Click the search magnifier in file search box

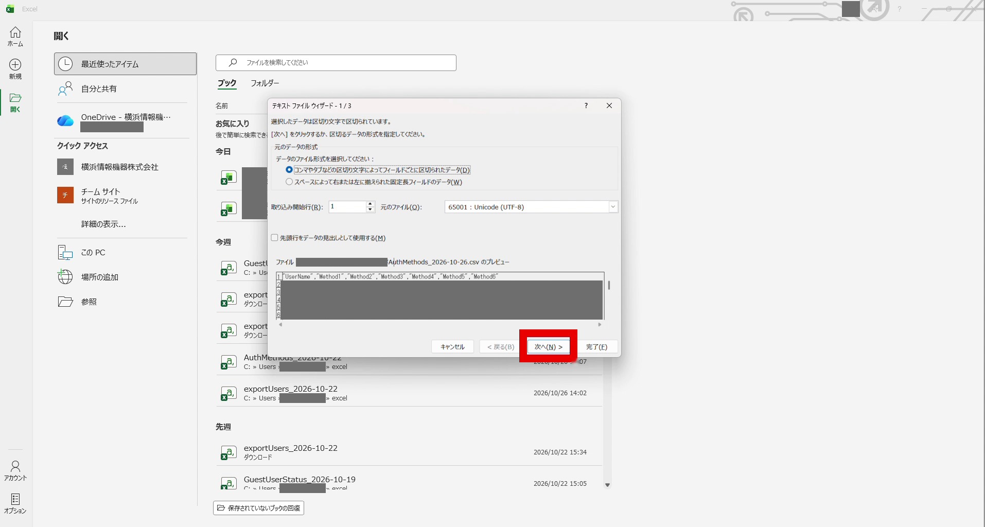coord(233,62)
